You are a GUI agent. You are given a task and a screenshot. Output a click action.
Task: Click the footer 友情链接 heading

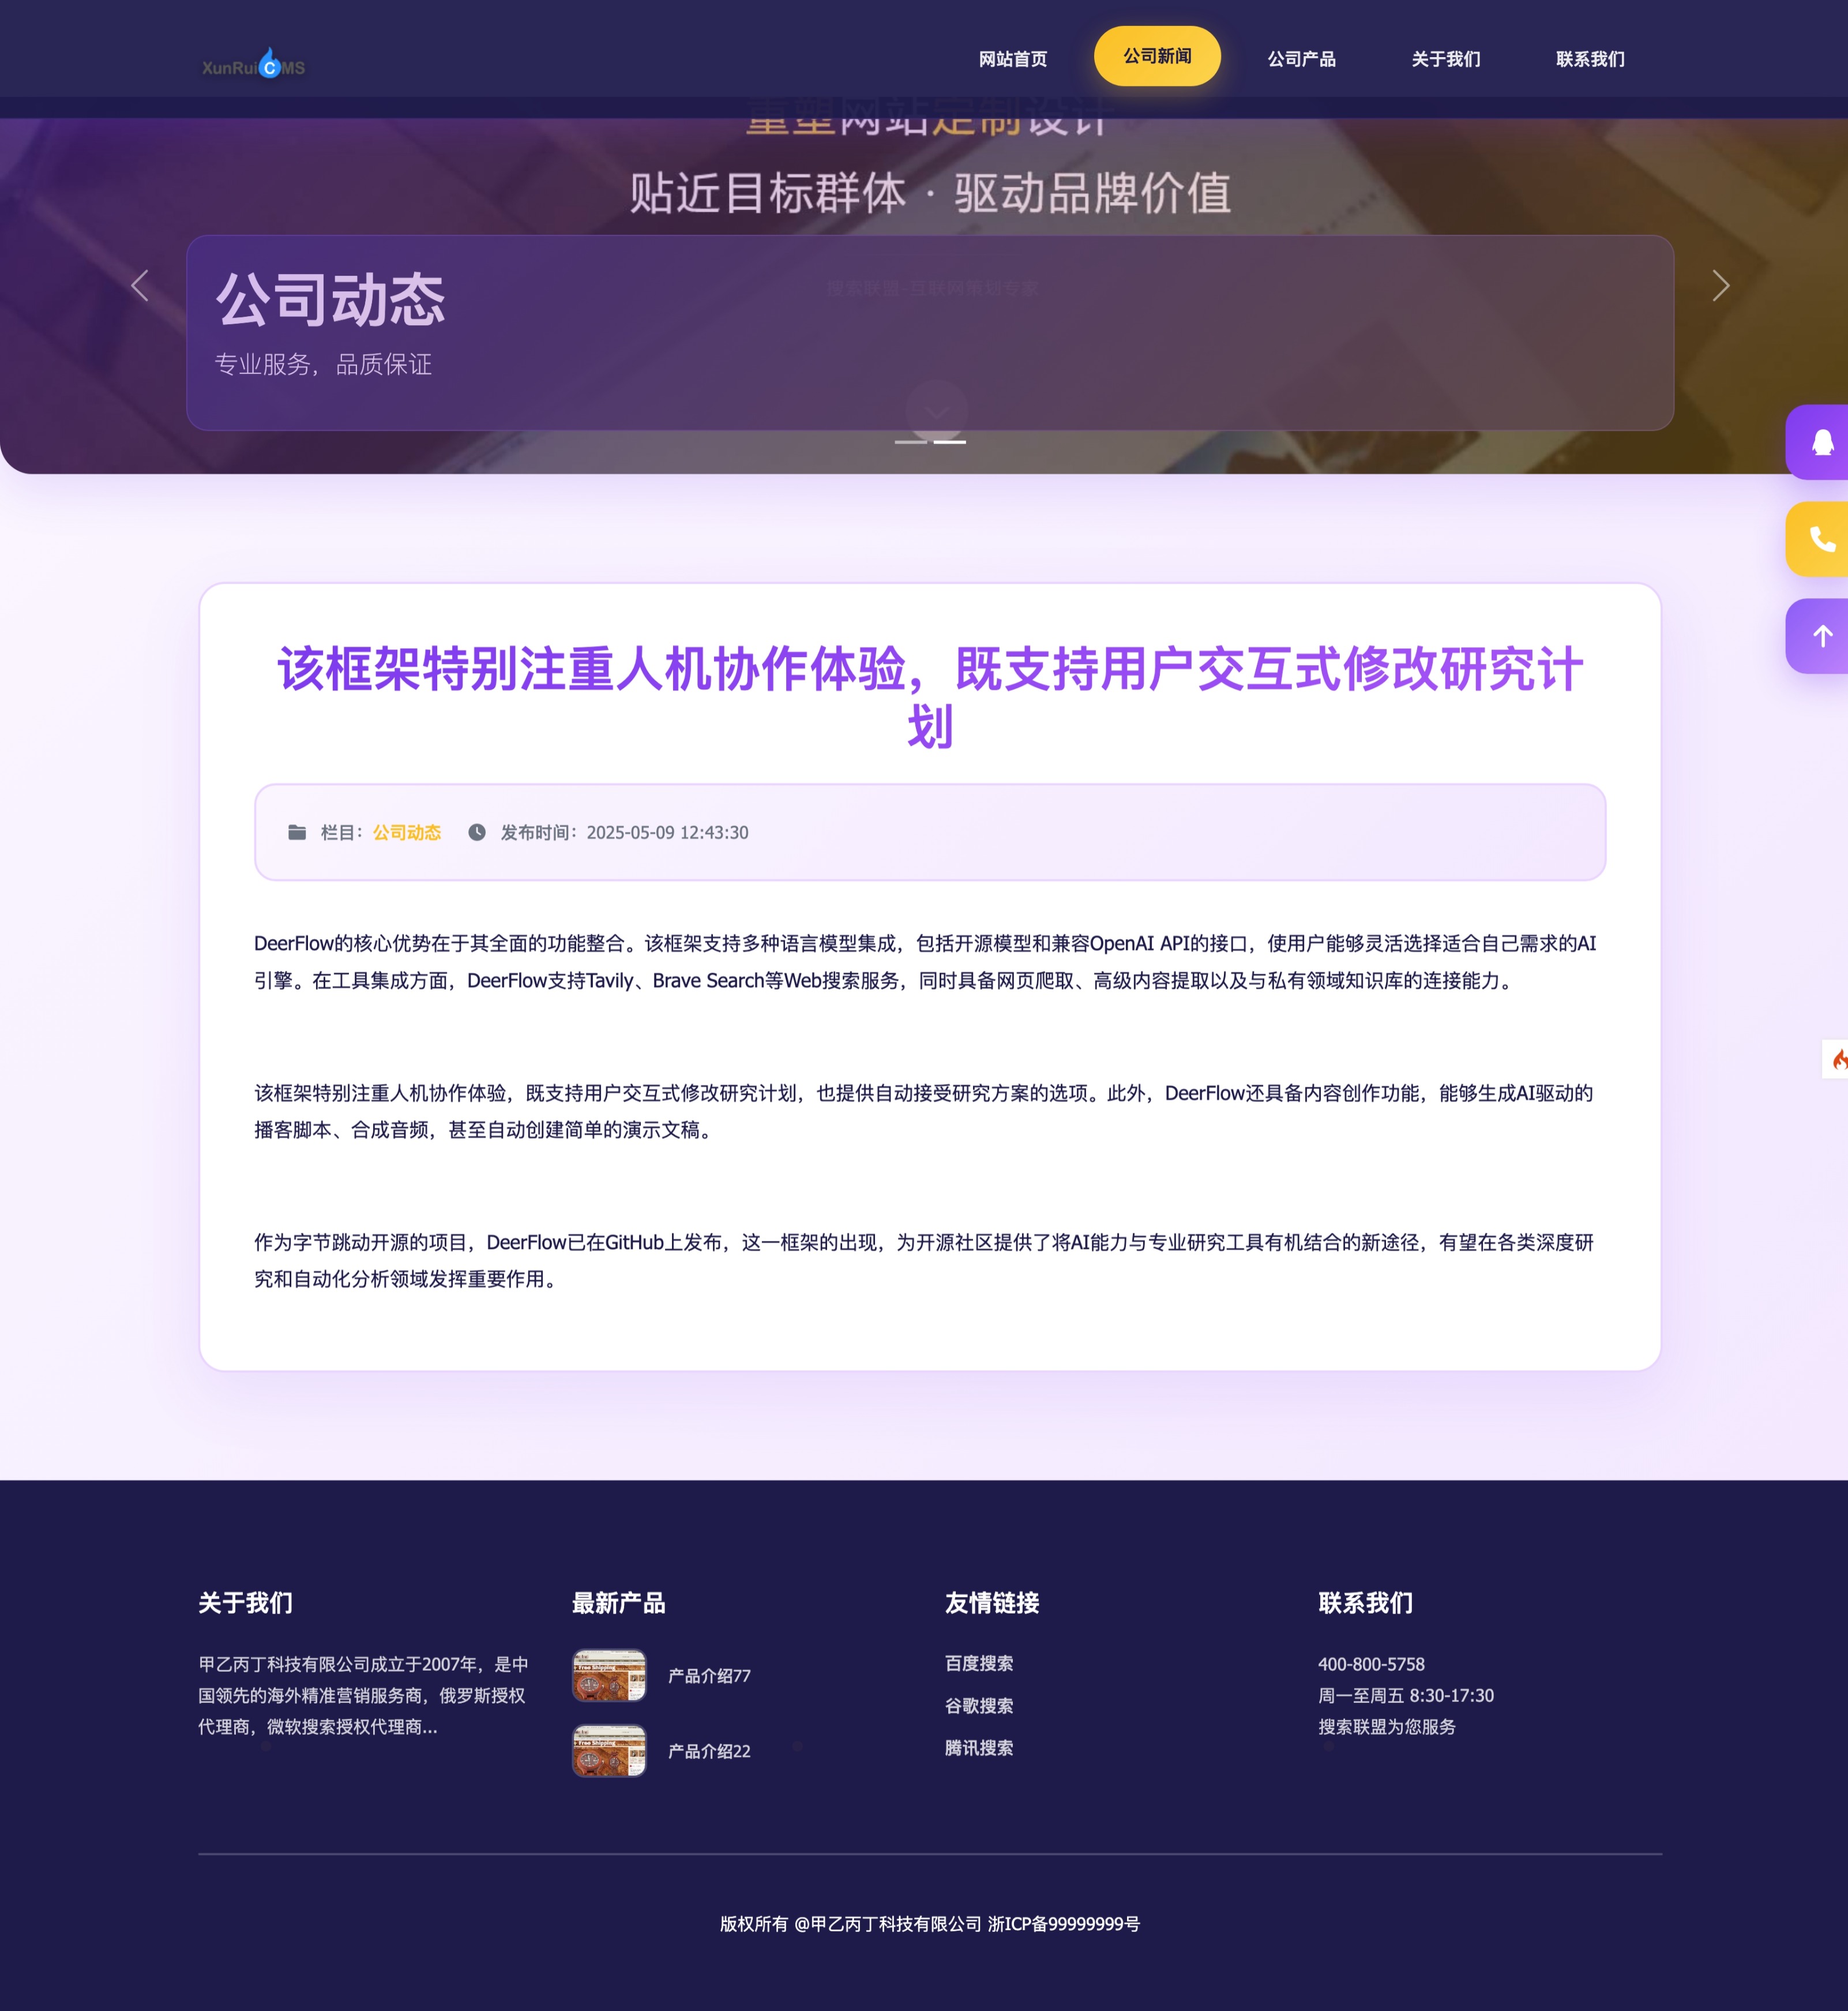[992, 1603]
